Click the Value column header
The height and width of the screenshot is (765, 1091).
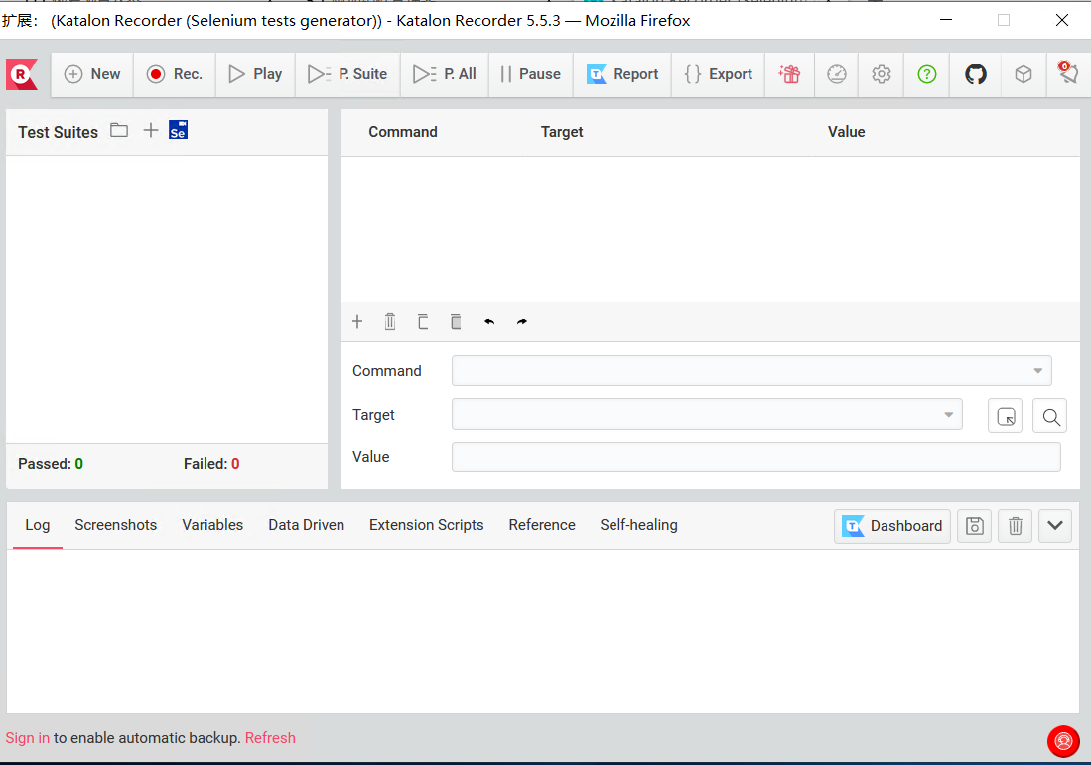(846, 131)
